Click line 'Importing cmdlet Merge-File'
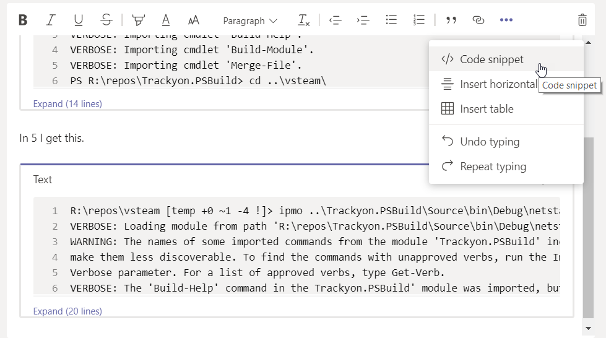The width and height of the screenshot is (606, 338). click(186, 66)
